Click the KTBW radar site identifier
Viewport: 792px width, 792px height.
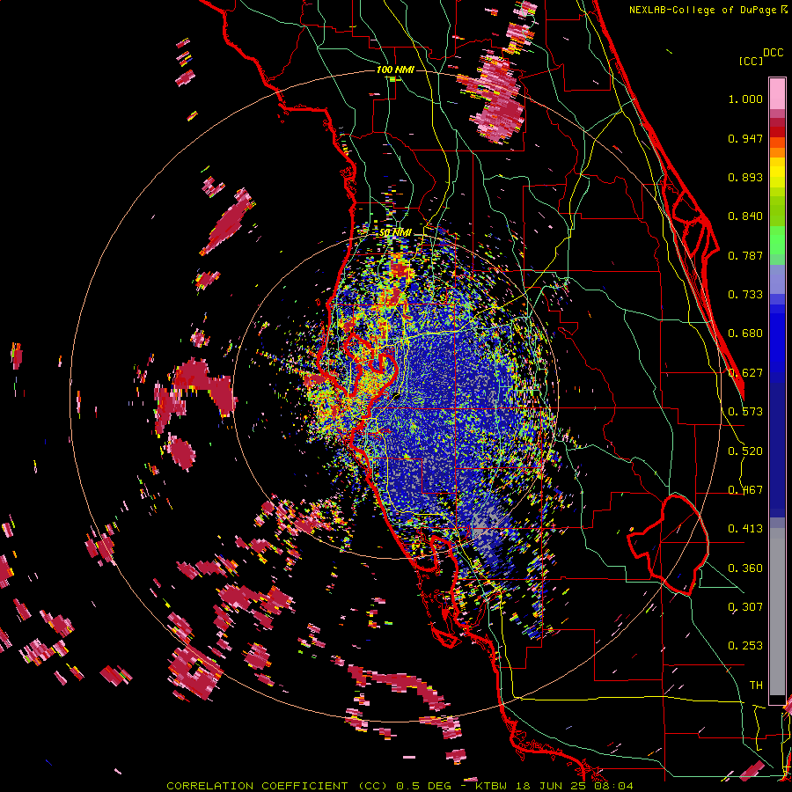493,786
